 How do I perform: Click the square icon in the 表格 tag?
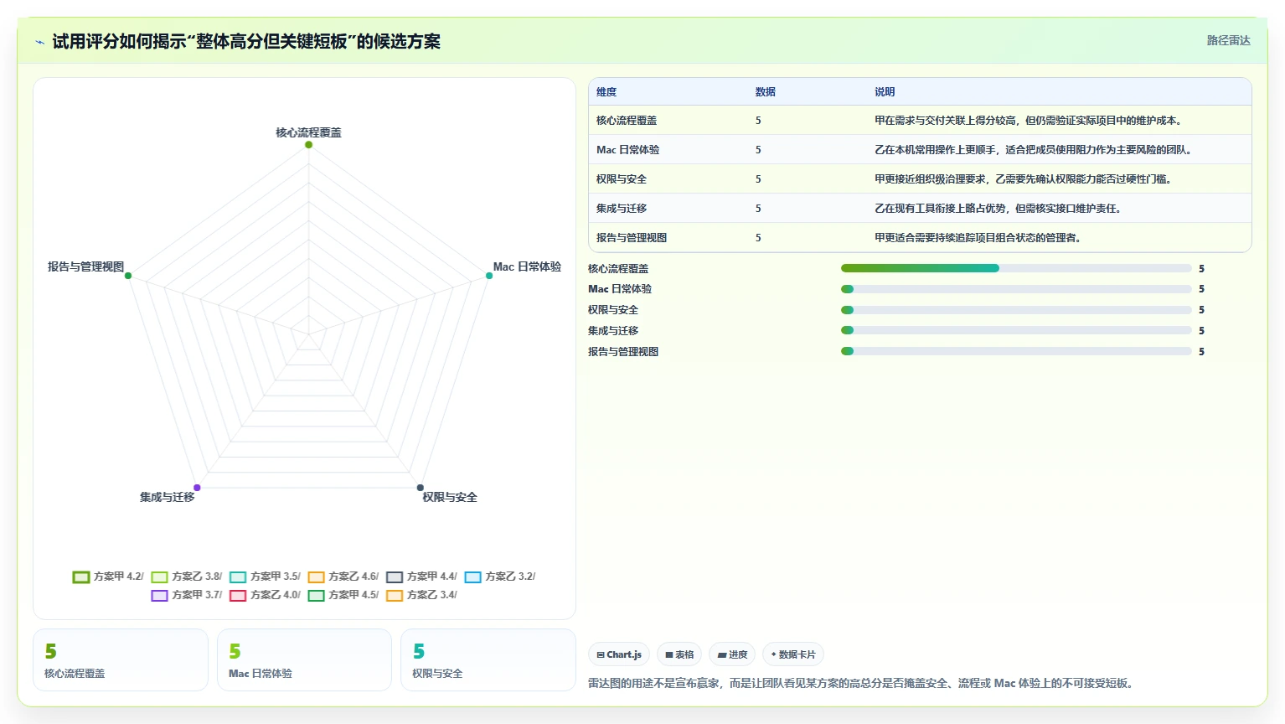(x=669, y=655)
